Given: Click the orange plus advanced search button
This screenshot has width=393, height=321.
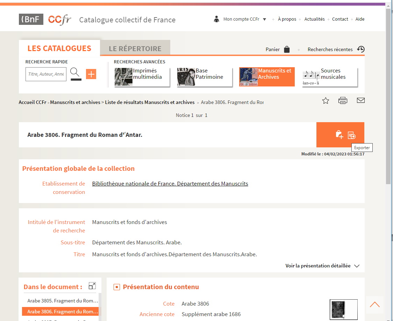Looking at the screenshot, I should [x=91, y=74].
